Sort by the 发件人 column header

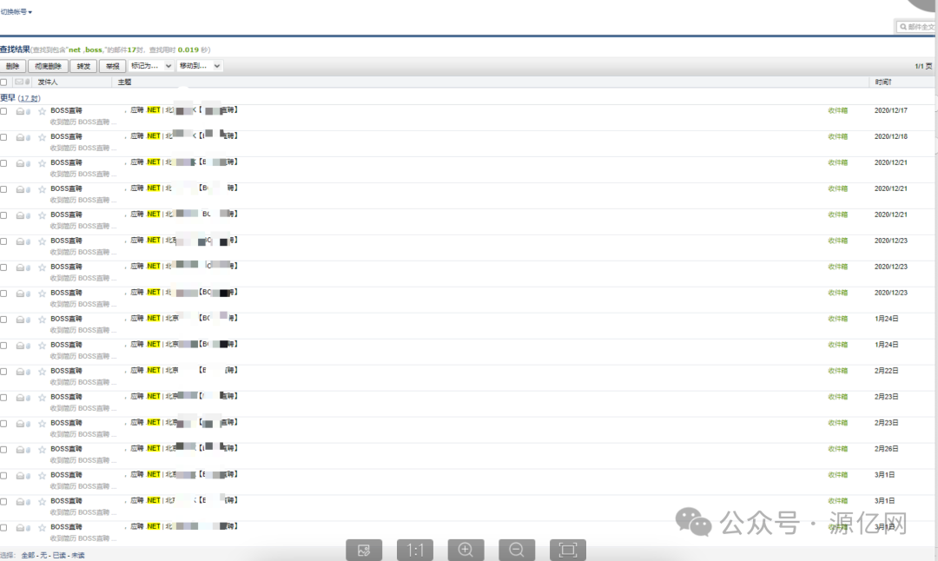coord(48,82)
